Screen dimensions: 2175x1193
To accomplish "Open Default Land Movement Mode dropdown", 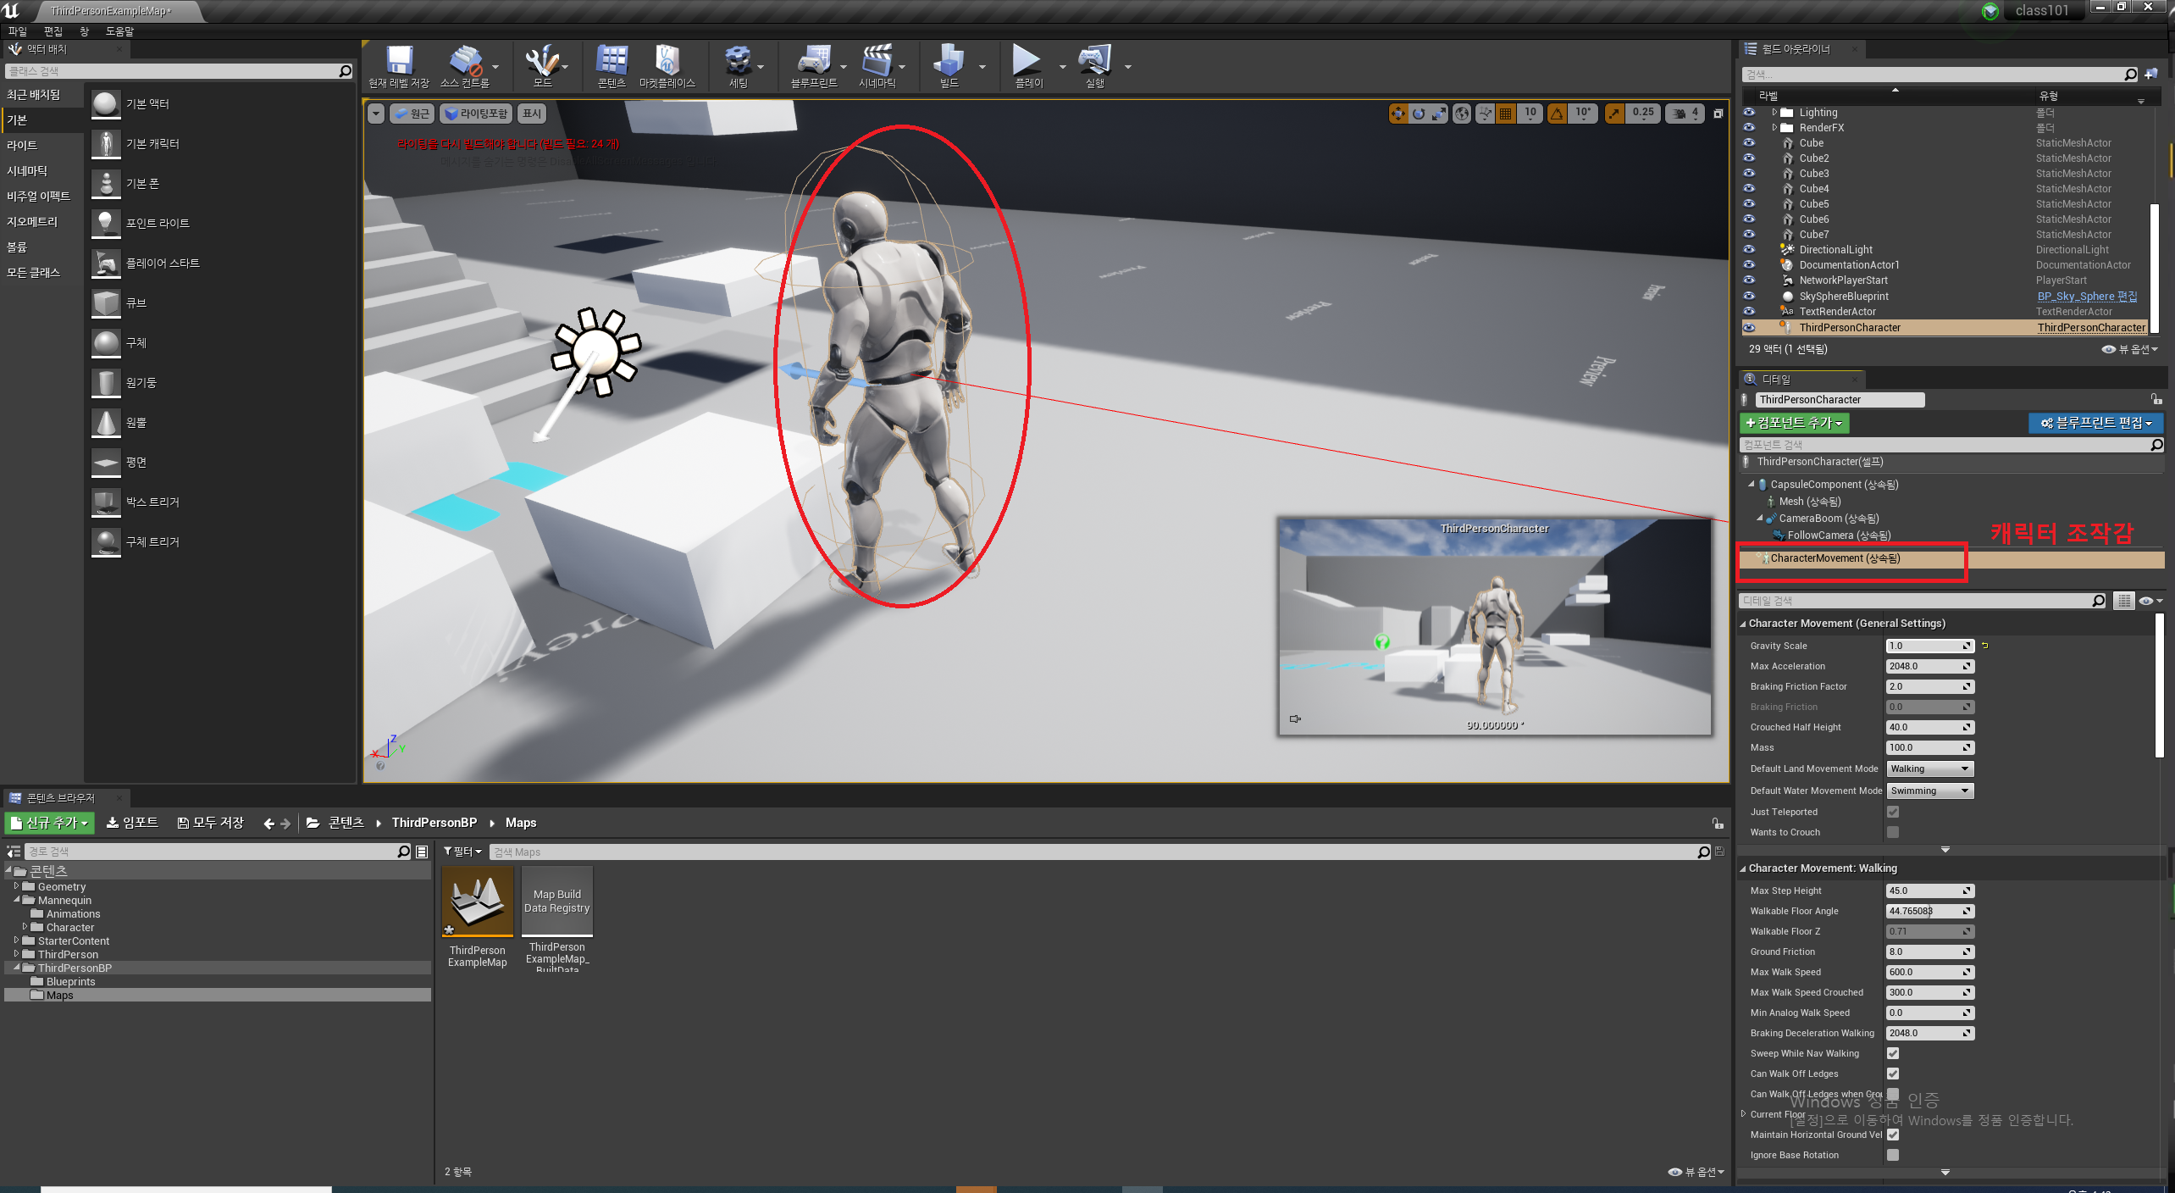I will click(x=1929, y=769).
